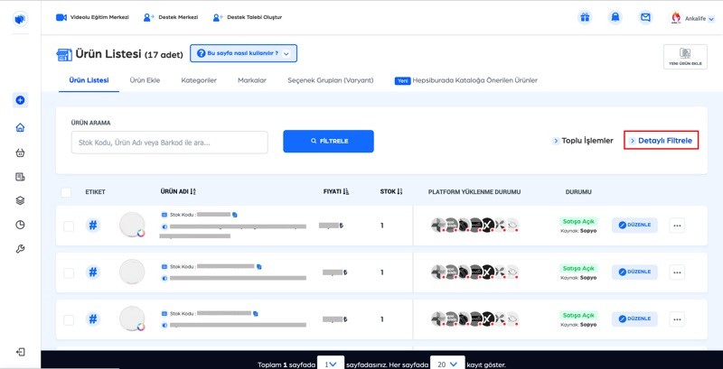723x369 pixels.
Task: Click the gift icon in the header
Action: pos(585,17)
